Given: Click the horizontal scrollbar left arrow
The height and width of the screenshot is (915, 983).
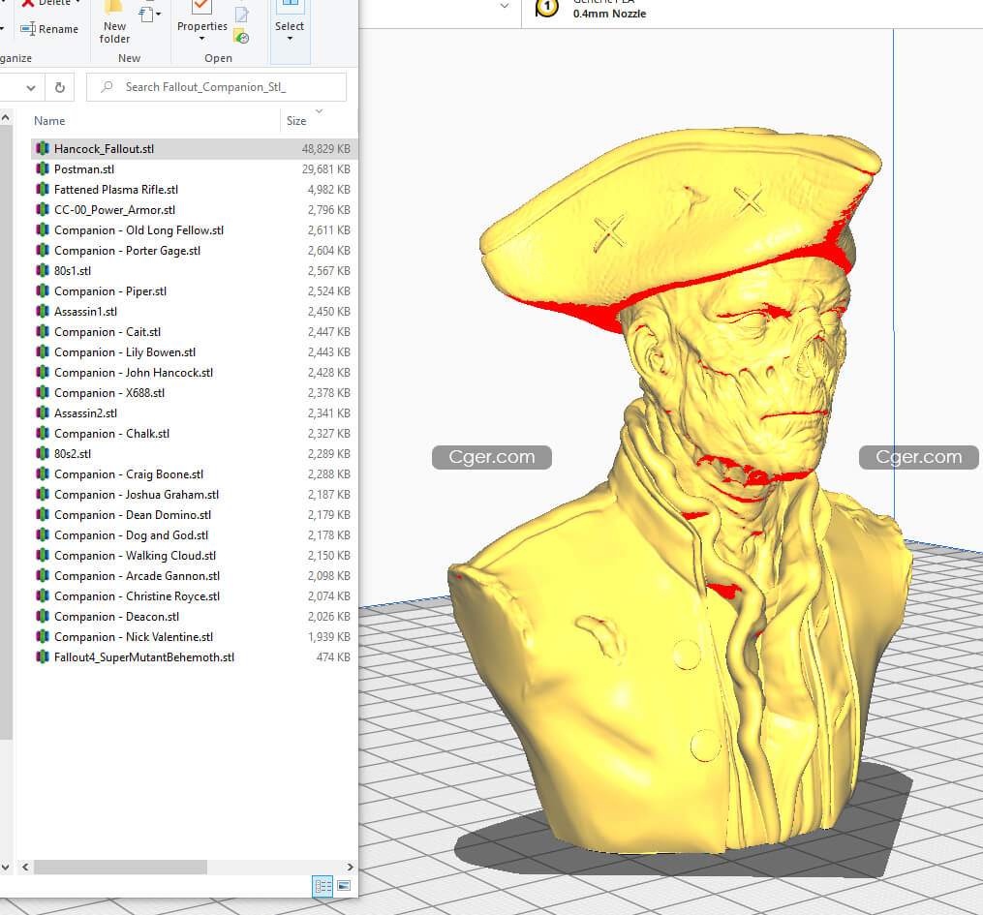Looking at the screenshot, I should [25, 868].
